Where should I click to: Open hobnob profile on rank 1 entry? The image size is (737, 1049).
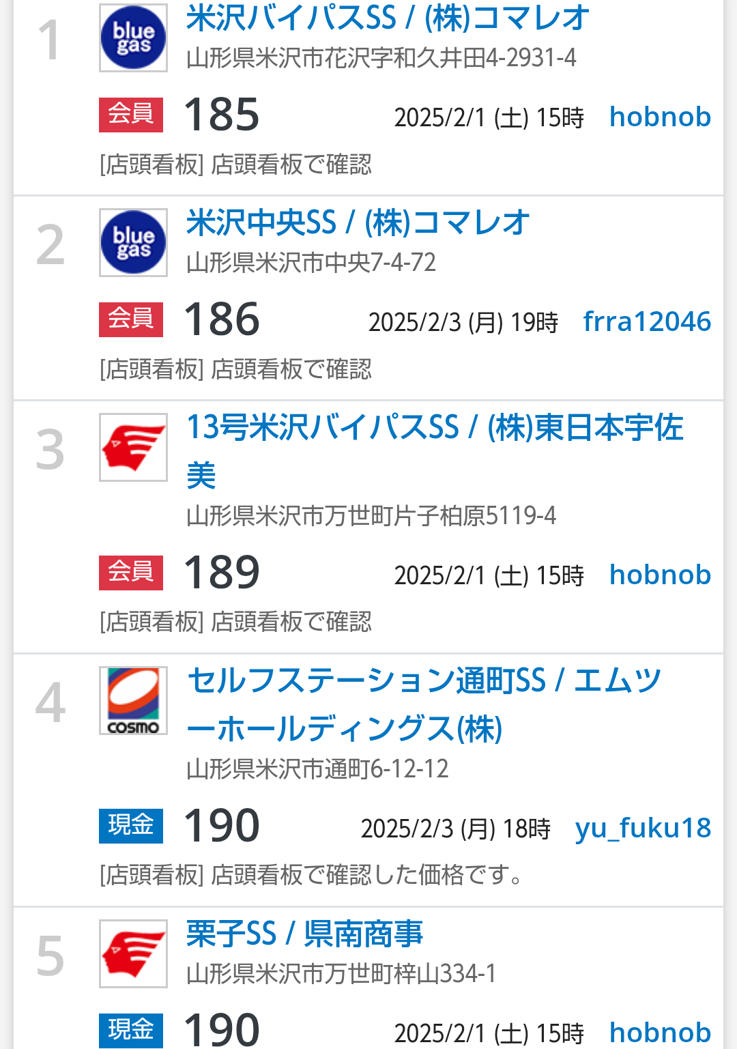660,117
